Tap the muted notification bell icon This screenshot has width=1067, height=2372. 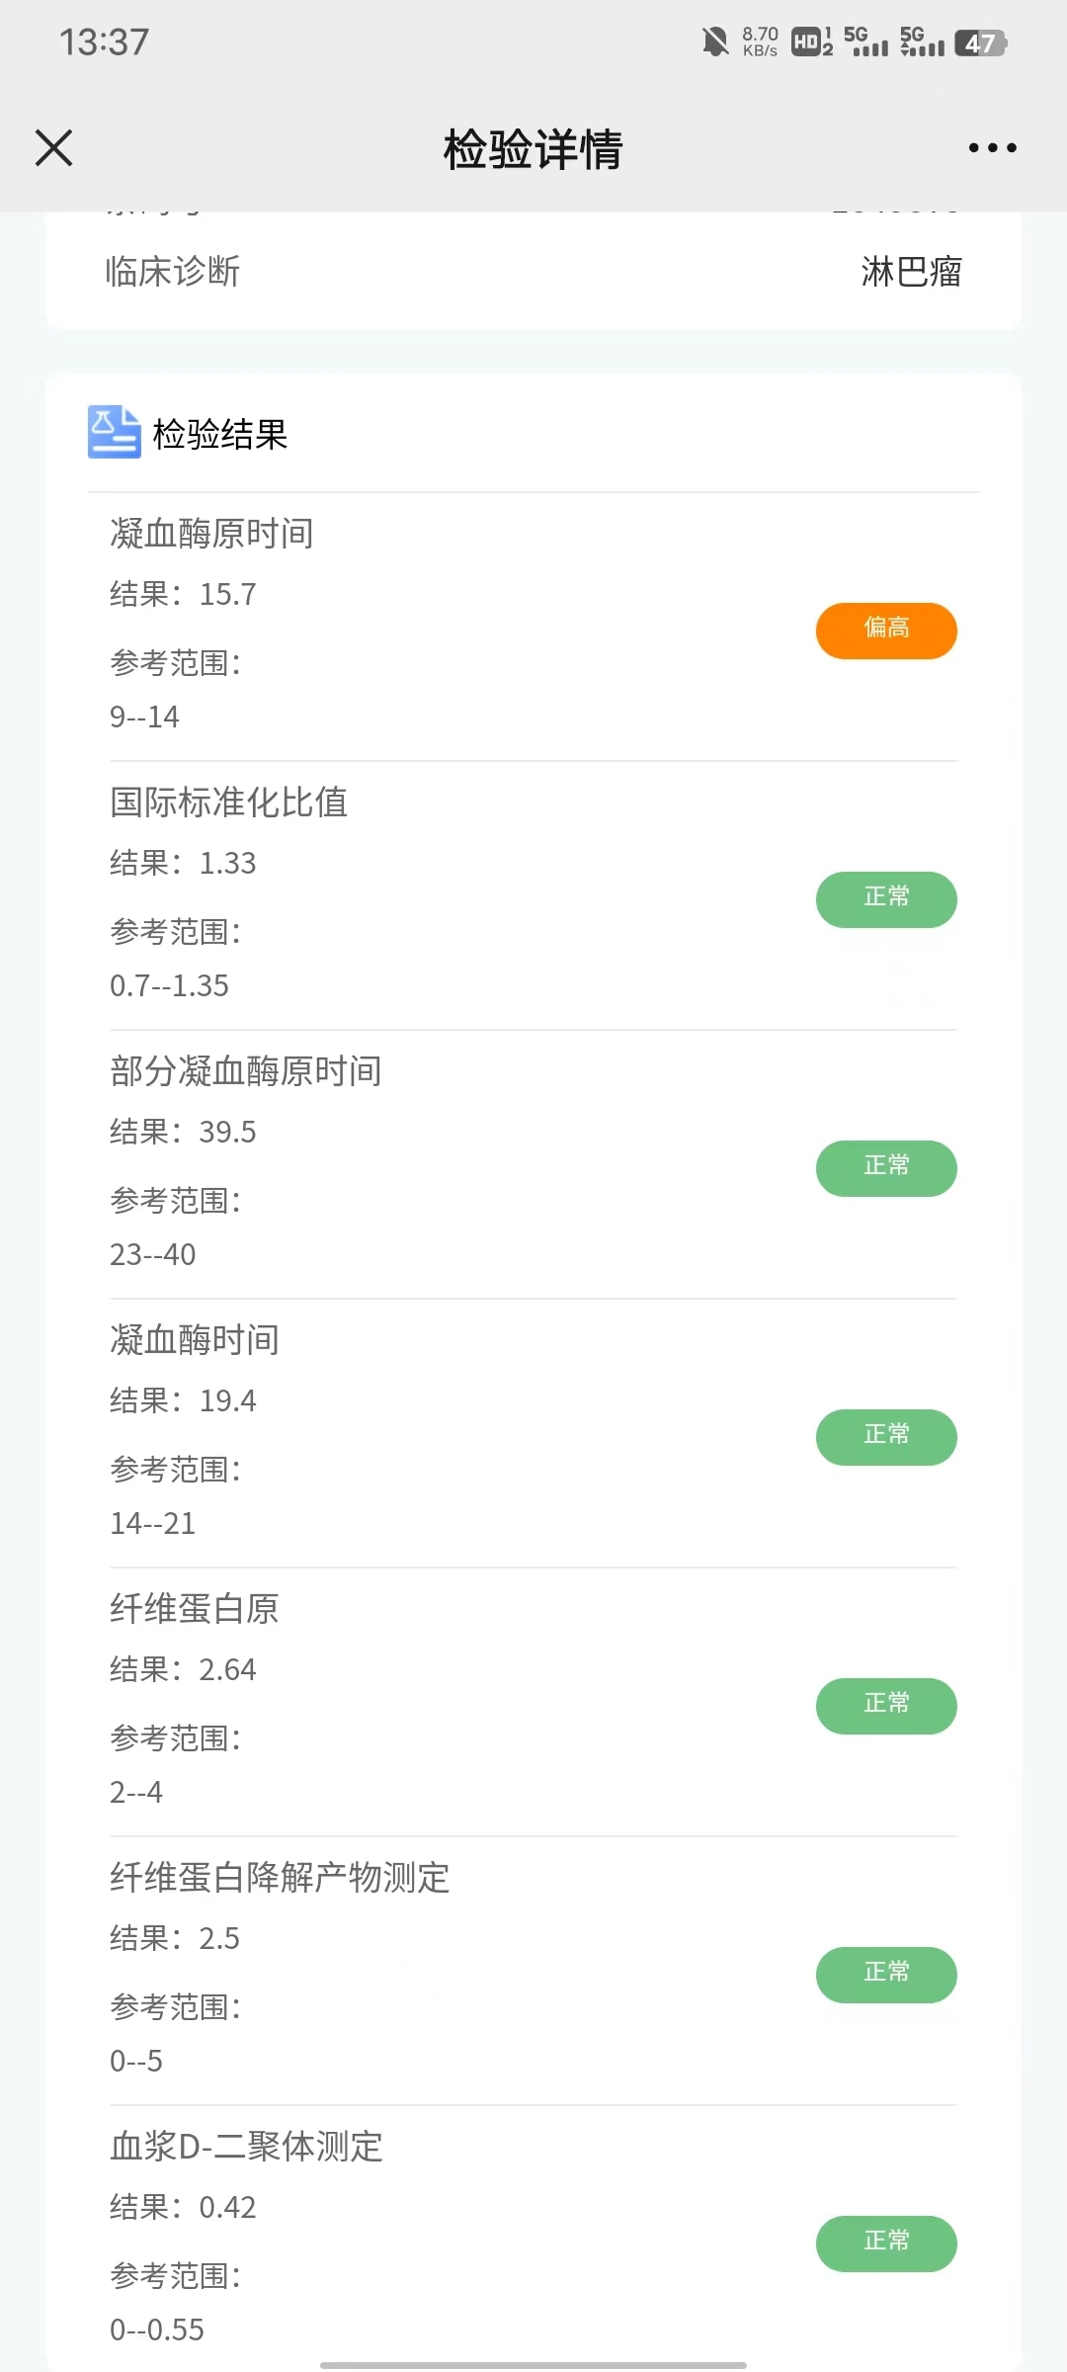(x=714, y=42)
